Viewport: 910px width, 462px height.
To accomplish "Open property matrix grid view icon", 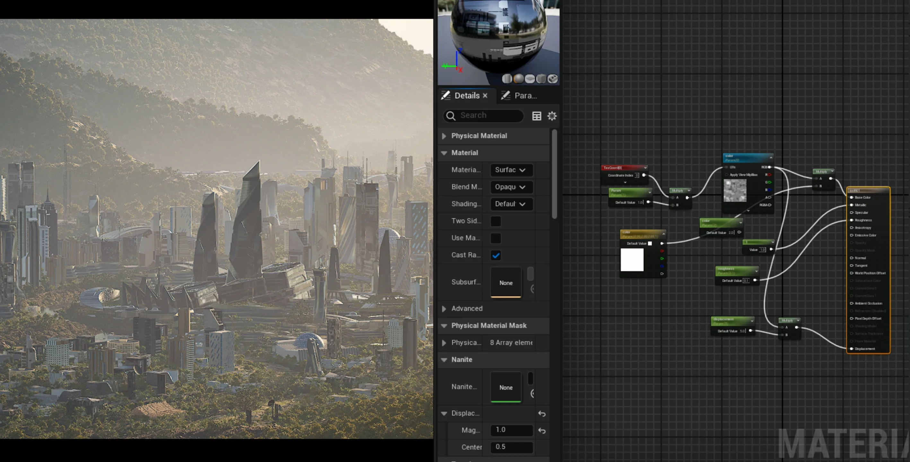I will click(537, 116).
